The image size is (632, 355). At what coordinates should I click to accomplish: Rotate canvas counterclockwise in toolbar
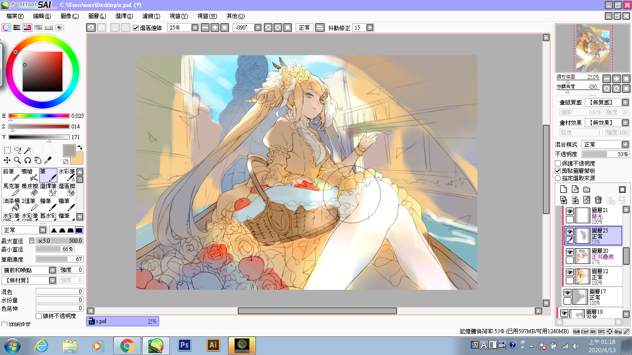coord(268,28)
